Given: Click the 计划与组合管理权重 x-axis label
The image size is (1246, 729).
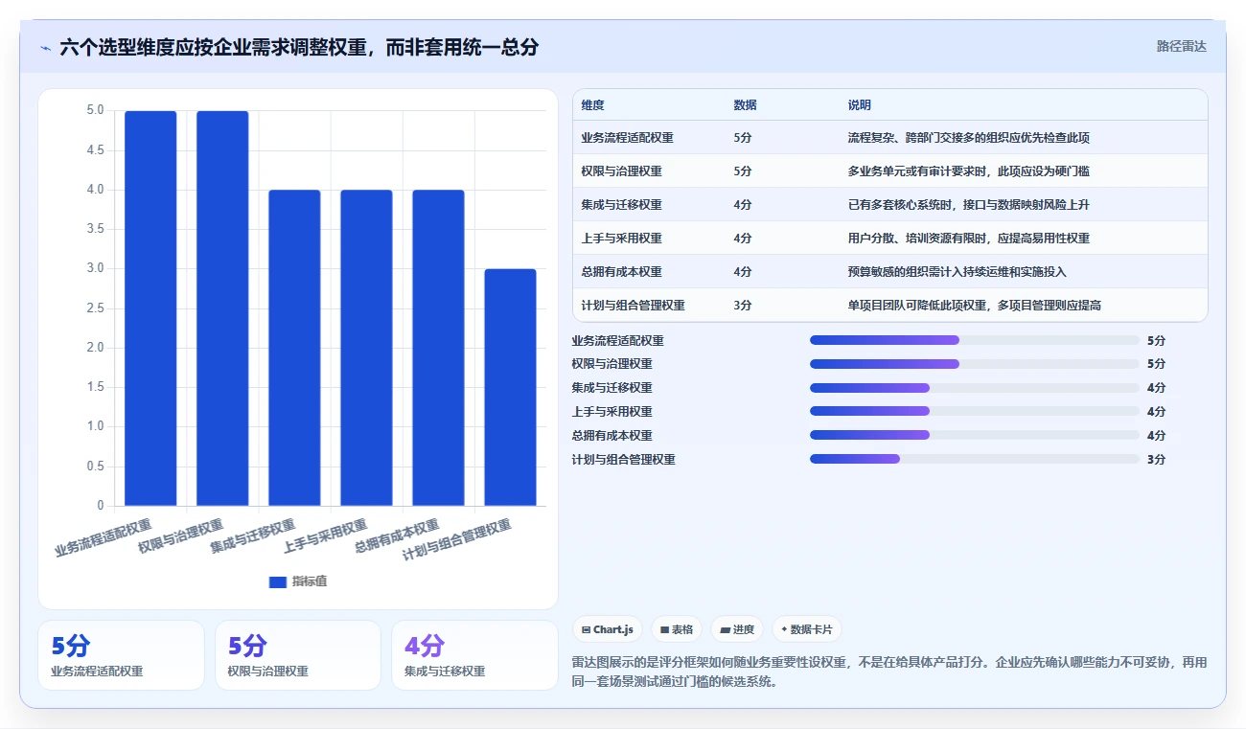Looking at the screenshot, I should tap(457, 539).
